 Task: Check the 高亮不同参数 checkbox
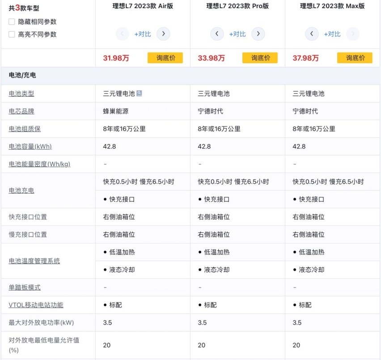12,34
